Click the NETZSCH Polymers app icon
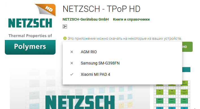 point(30,29)
